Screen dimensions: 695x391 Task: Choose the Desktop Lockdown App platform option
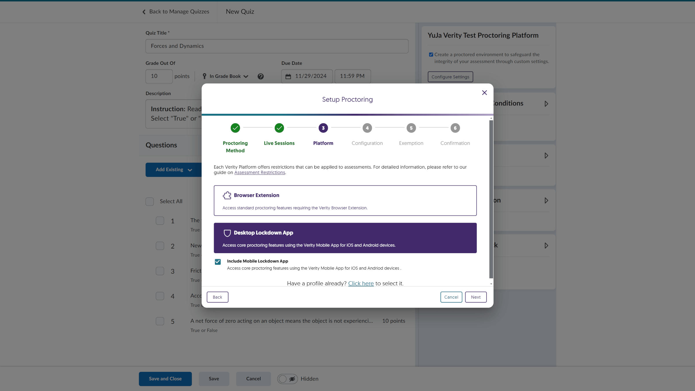point(345,238)
